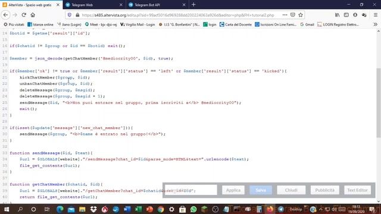Open Virgilio Mail - Login bookmark
This screenshot has width=381, height=214.
tap(138, 24)
